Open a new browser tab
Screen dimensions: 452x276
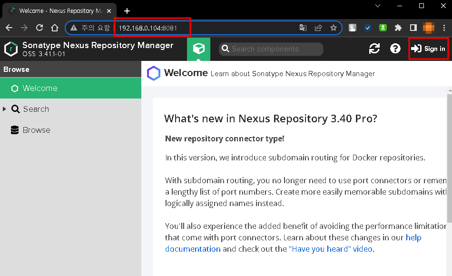tap(127, 11)
